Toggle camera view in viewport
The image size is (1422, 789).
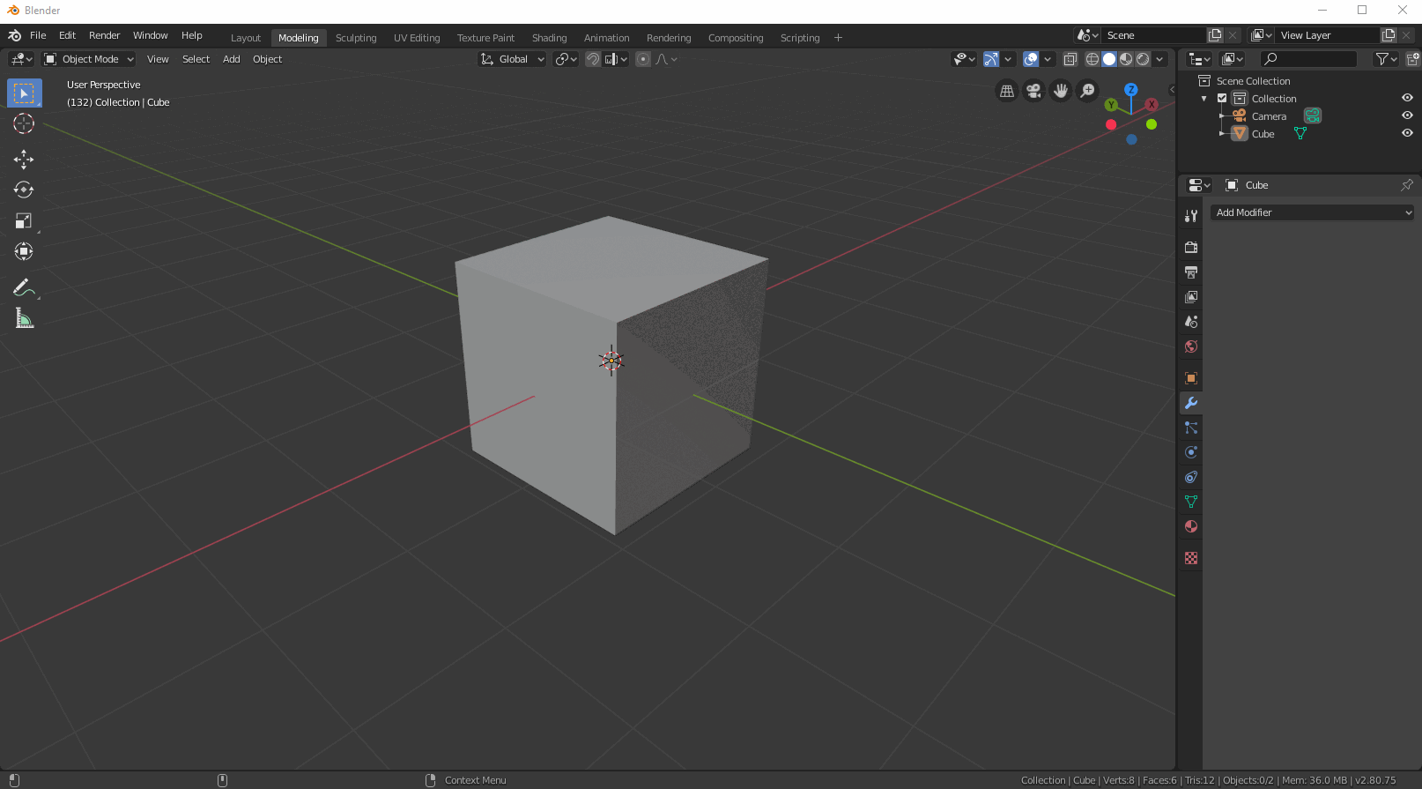(x=1033, y=91)
